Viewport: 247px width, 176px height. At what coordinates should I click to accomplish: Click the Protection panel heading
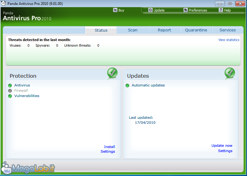point(23,76)
